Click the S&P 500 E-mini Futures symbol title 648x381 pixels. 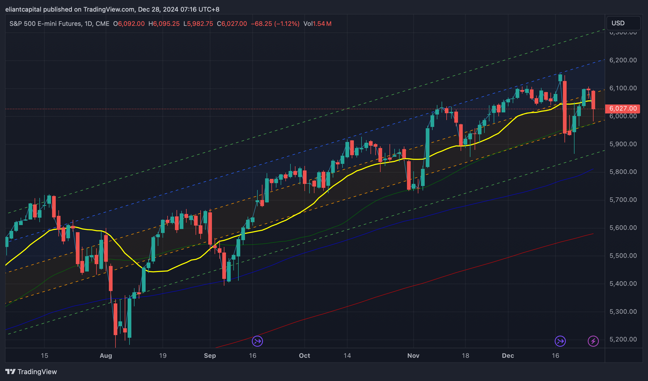point(45,24)
